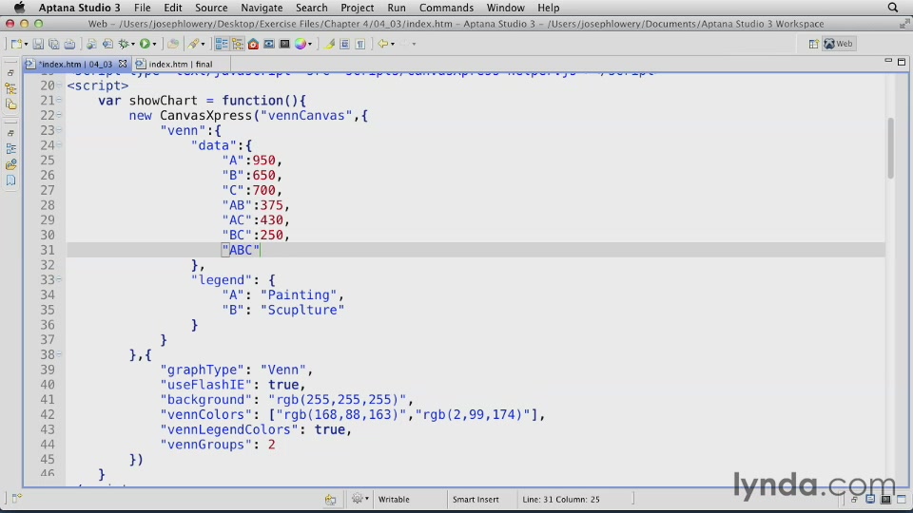Open the outline tree icon in left sidebar
The image size is (913, 513).
(10, 89)
